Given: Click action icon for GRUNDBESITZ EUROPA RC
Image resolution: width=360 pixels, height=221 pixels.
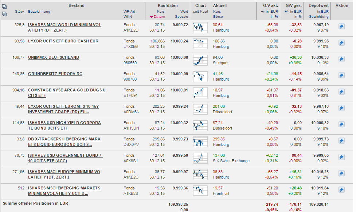Looking at the screenshot, I should pyautogui.click(x=341, y=75).
